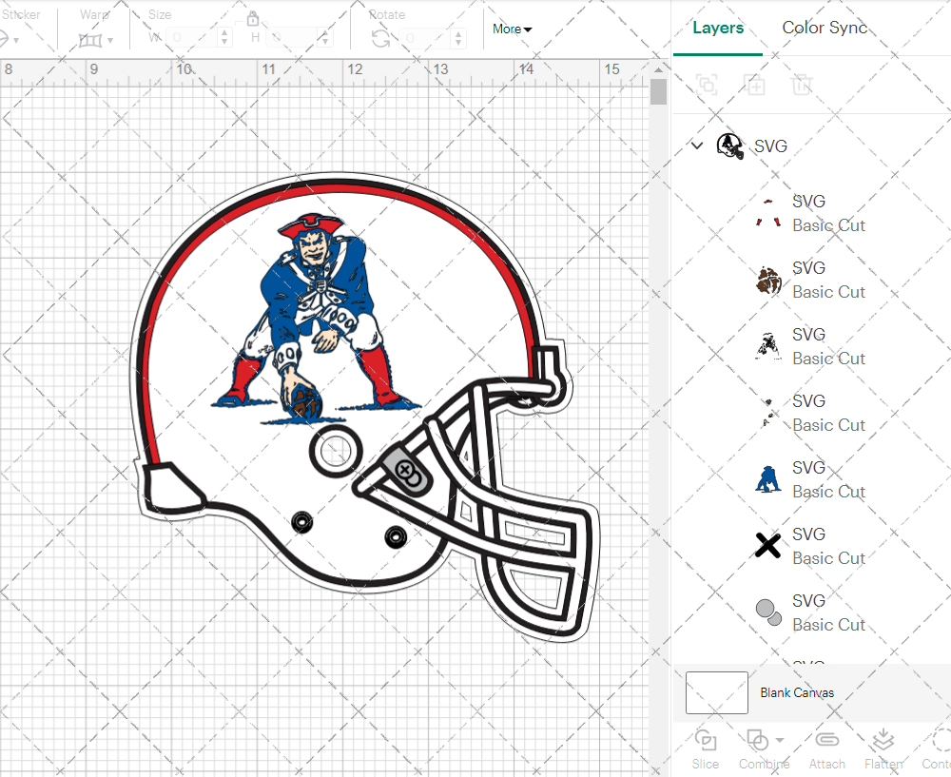The image size is (951, 777).
Task: Select the top SVG group helmet thumbnail
Action: pos(729,146)
